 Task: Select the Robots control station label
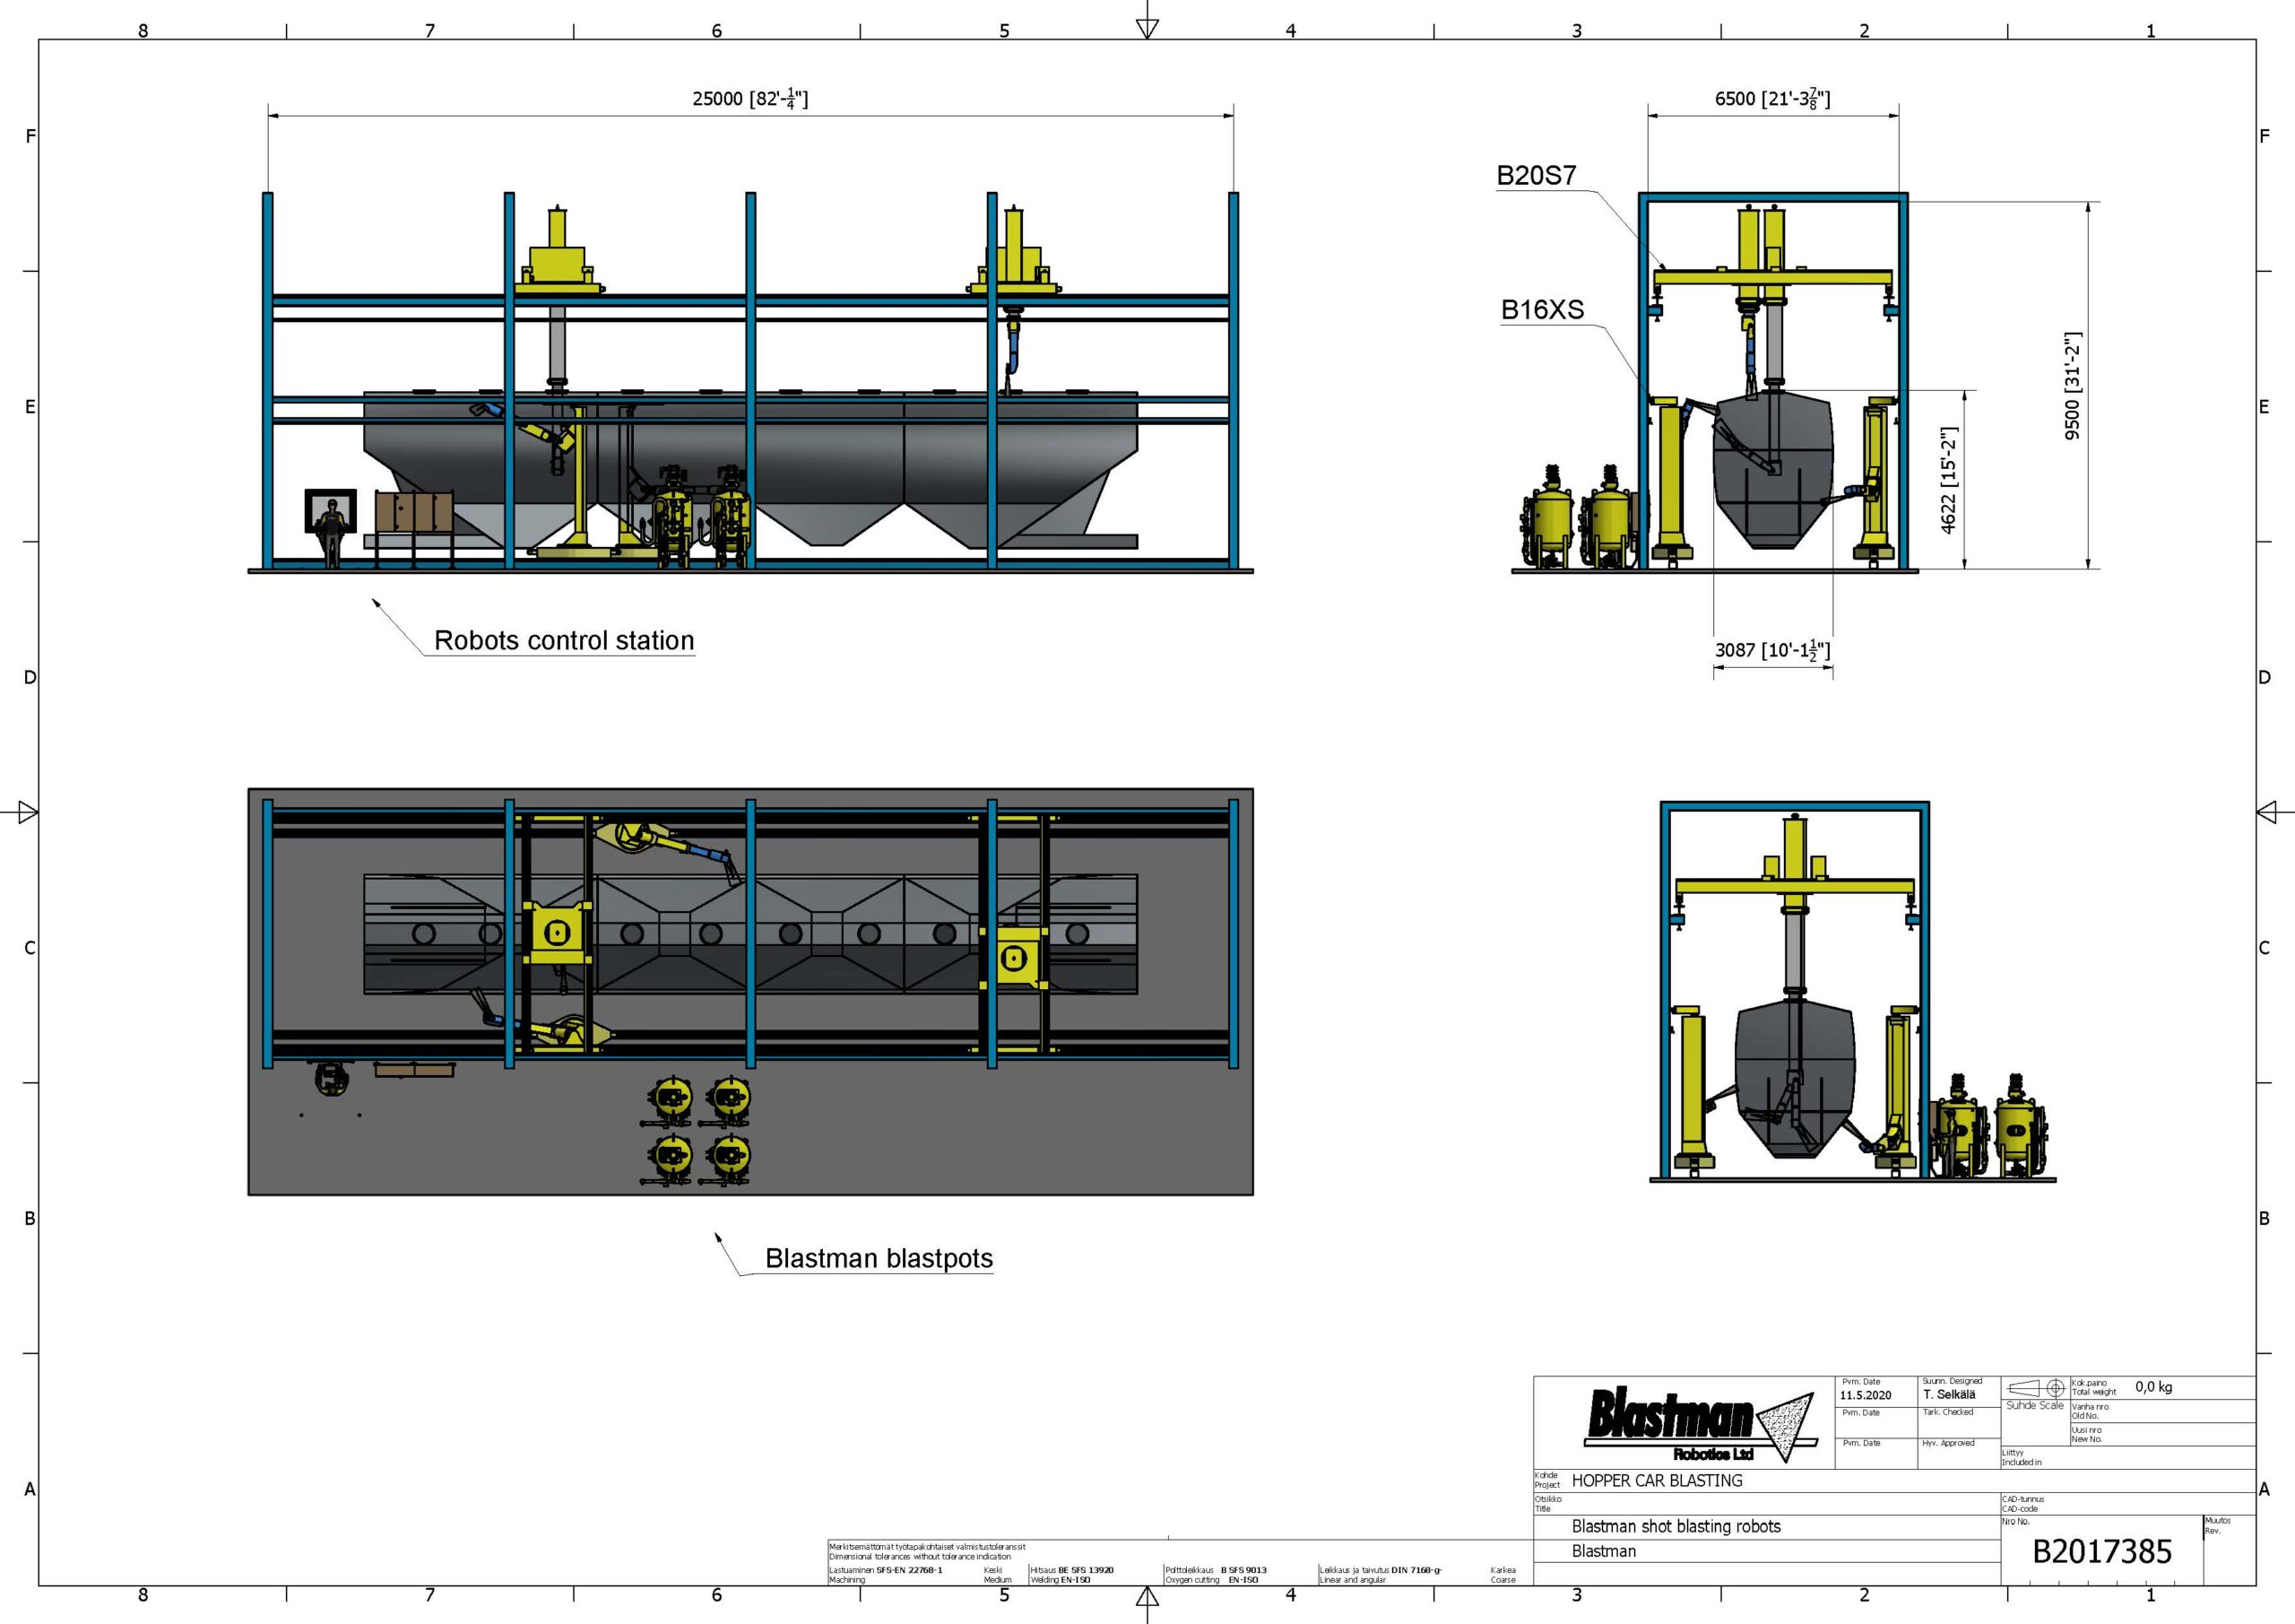click(564, 641)
